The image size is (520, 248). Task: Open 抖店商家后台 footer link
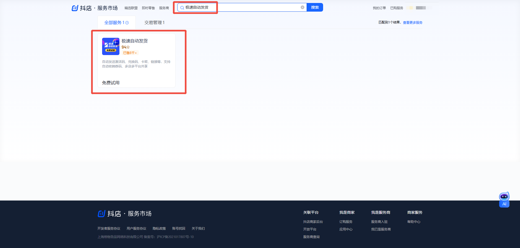tap(313, 222)
